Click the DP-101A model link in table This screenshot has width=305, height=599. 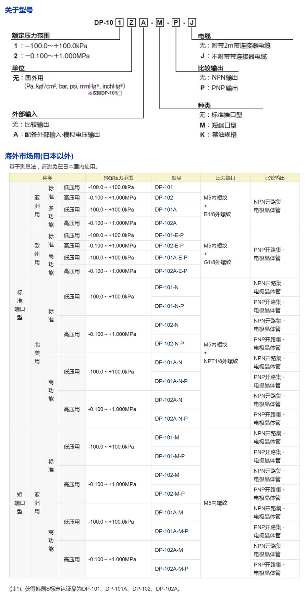pyautogui.click(x=166, y=210)
